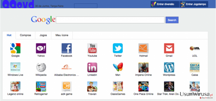Open the Yahoo shortcut icon
Screen dimensions: 216x101
[x=41, y=48]
